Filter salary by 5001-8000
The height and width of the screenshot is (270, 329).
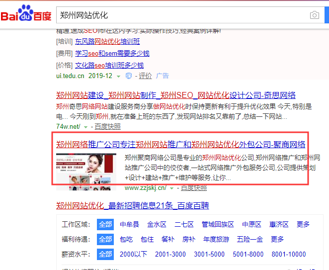[248, 254]
